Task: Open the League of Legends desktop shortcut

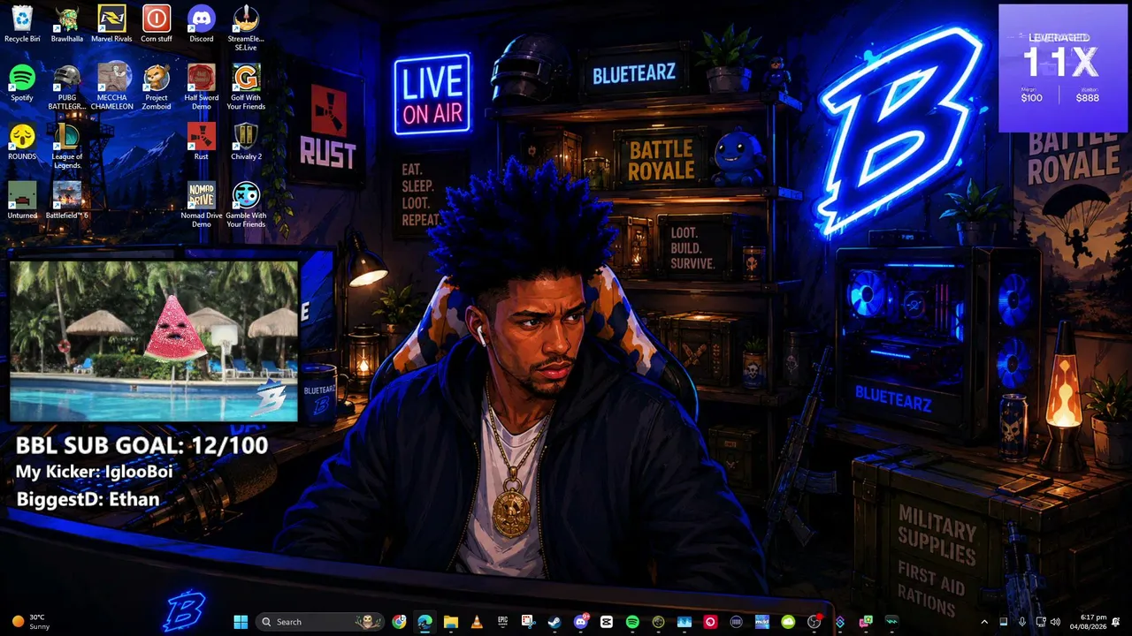Action: click(x=67, y=146)
